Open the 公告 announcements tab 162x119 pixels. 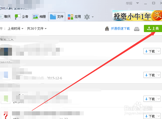tap(22, 17)
